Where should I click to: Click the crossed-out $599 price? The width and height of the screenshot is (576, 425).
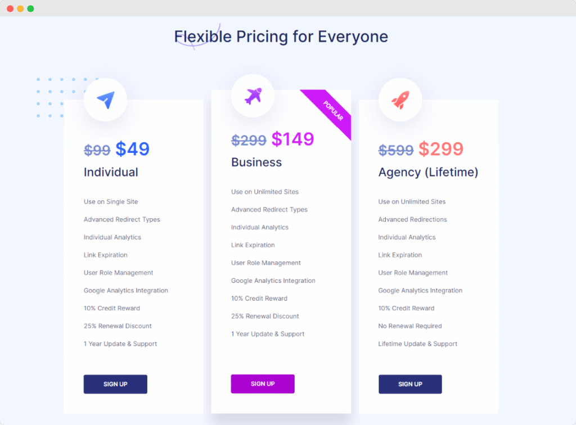(x=396, y=150)
